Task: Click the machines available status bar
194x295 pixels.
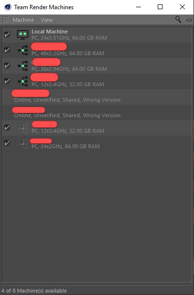Action: (x=97, y=291)
